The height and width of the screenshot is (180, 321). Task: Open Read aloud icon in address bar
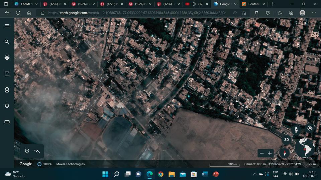[235, 13]
